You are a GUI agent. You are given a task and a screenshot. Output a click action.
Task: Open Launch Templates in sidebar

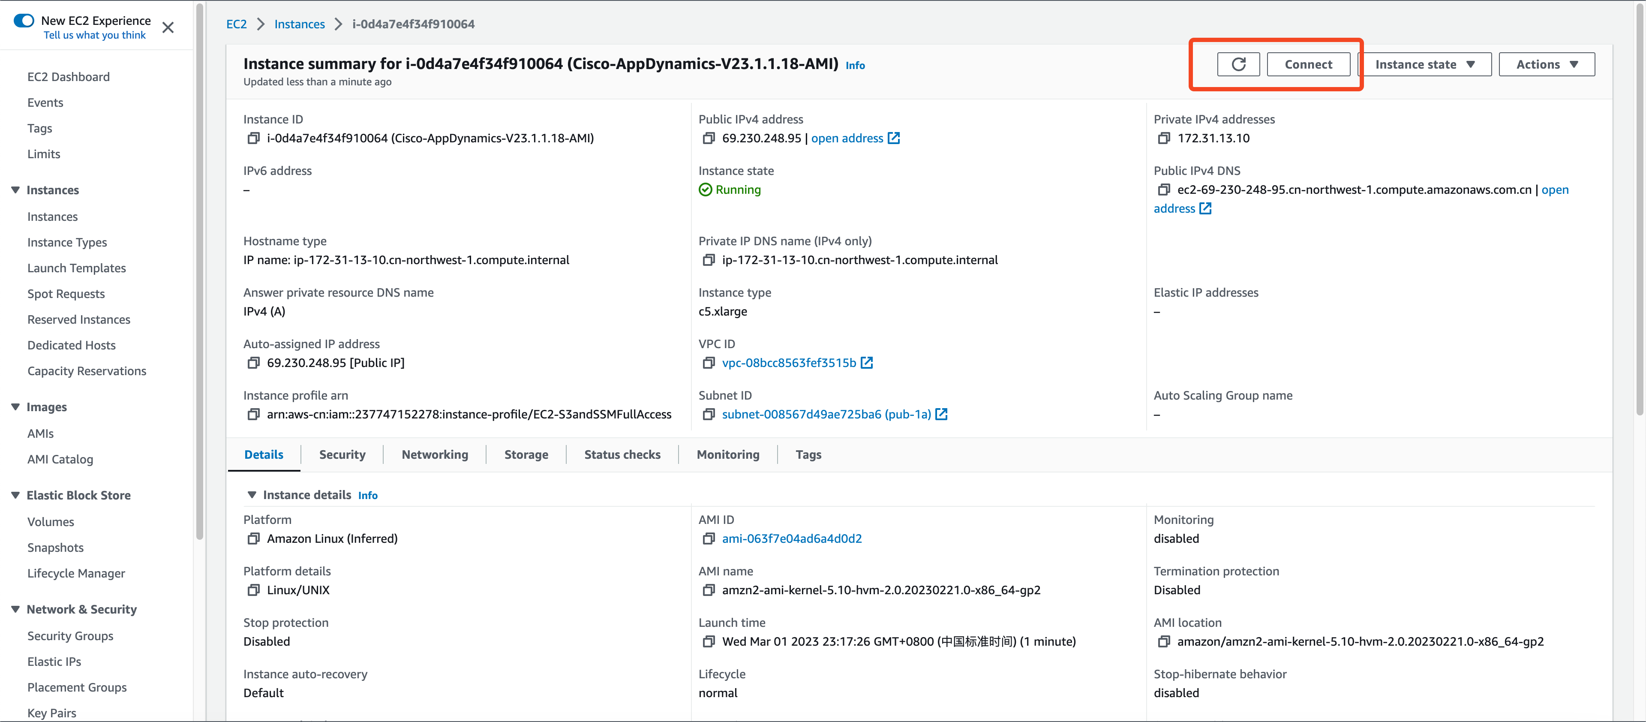(x=77, y=268)
